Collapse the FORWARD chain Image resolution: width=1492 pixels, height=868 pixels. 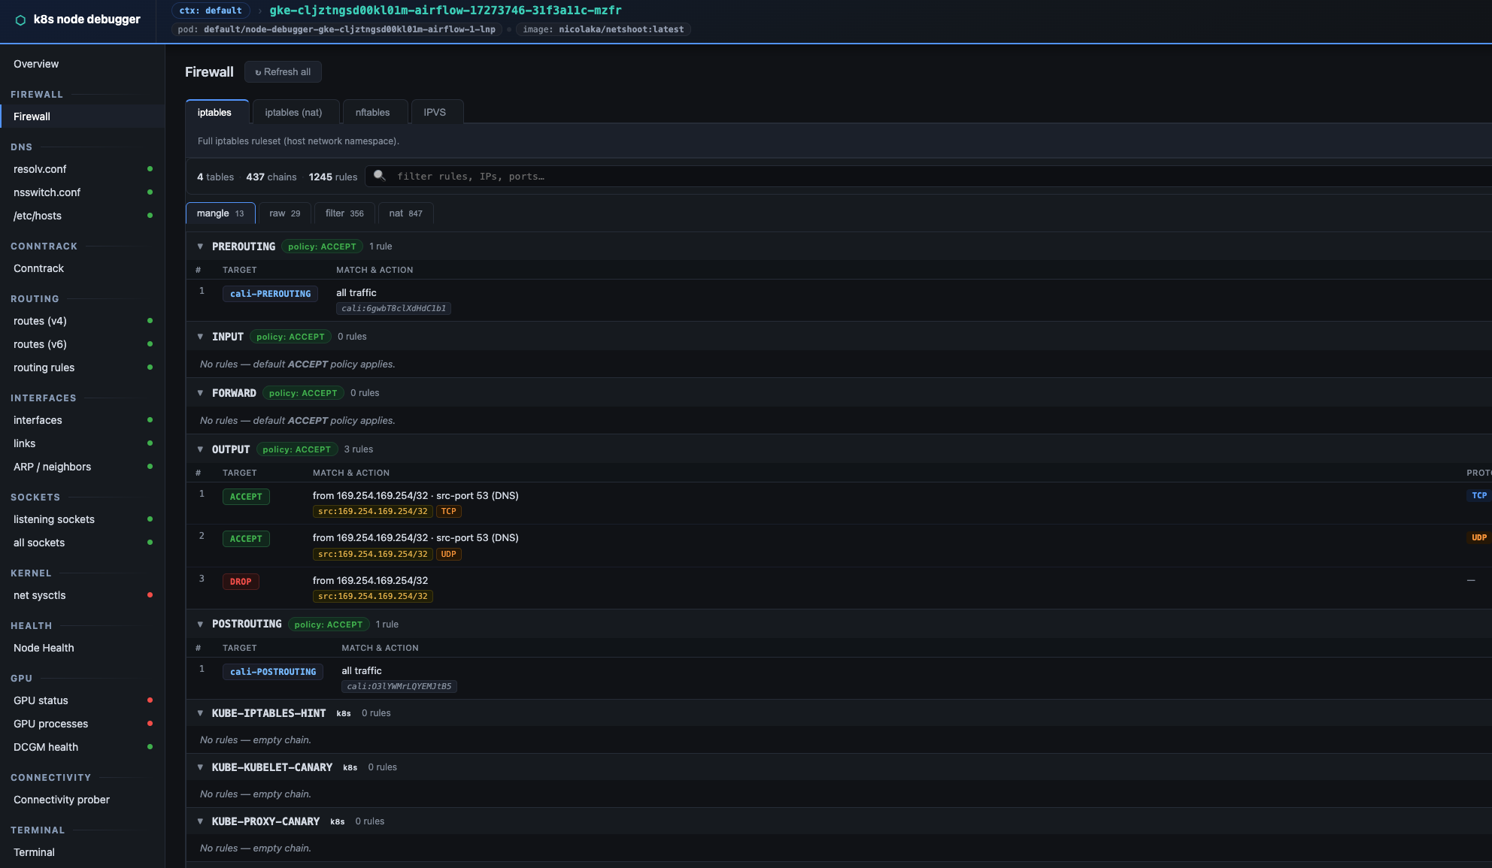200,393
